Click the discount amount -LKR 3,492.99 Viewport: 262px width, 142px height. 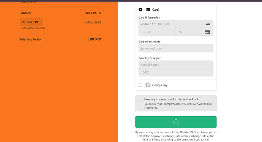(93, 22)
